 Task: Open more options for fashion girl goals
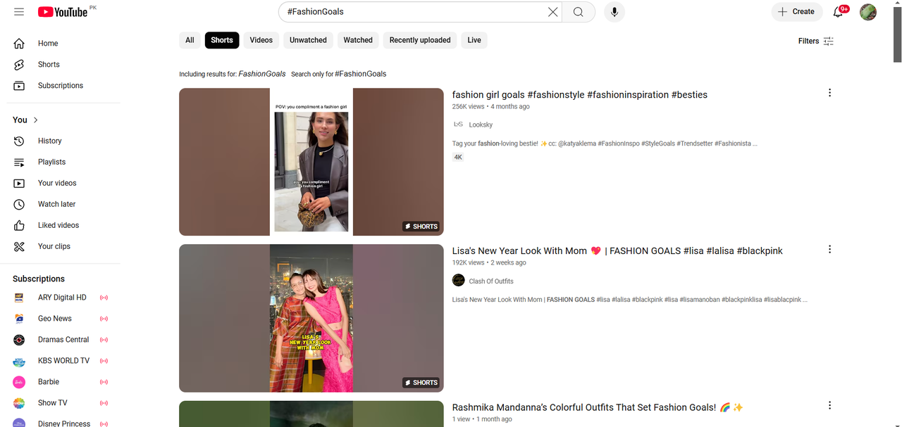[829, 93]
